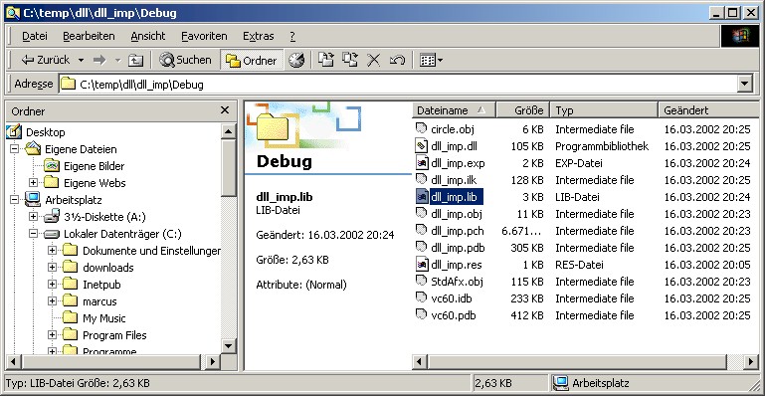Select My Music folder in tree
Viewport: 765px width, 396px height.
point(103,318)
